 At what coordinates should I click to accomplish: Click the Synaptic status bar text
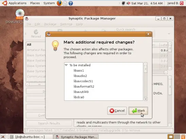click(x=82, y=130)
